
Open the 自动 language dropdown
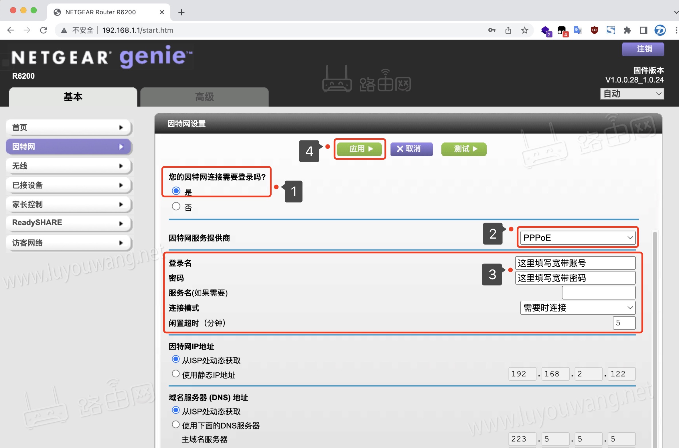click(x=632, y=94)
